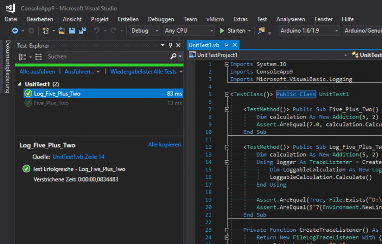Click passed icon beside Five_Plus_Two test
The image size is (382, 244).
[x=28, y=103]
